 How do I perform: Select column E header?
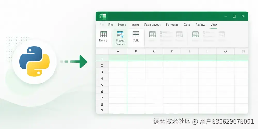coord(190,51)
